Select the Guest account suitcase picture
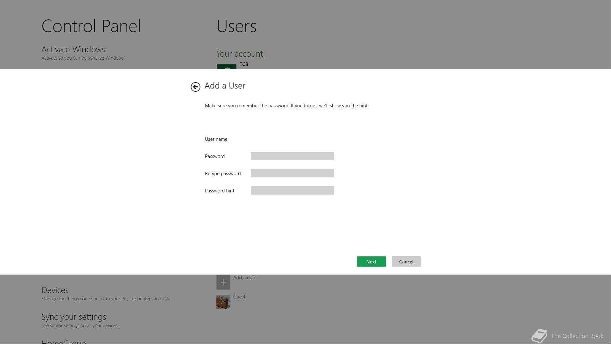 [223, 302]
